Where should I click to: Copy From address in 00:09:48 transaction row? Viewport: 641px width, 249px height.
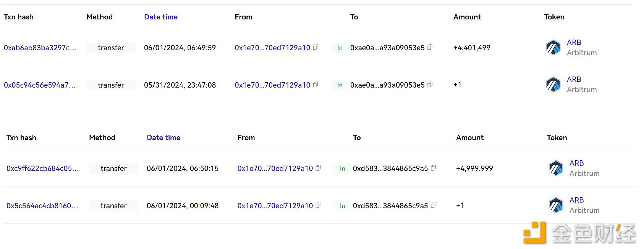click(318, 205)
